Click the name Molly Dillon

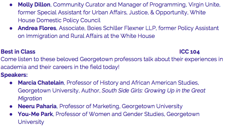(34, 5)
